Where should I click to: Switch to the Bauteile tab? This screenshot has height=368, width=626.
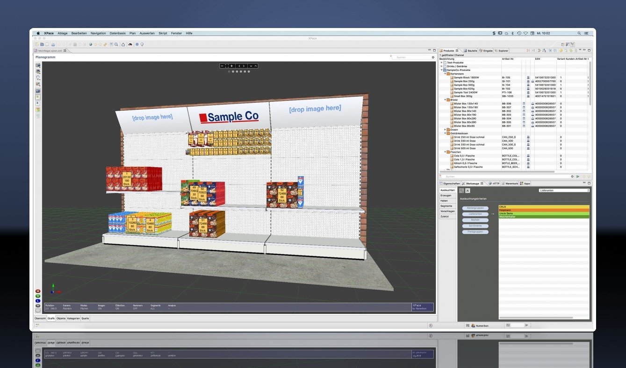[471, 50]
